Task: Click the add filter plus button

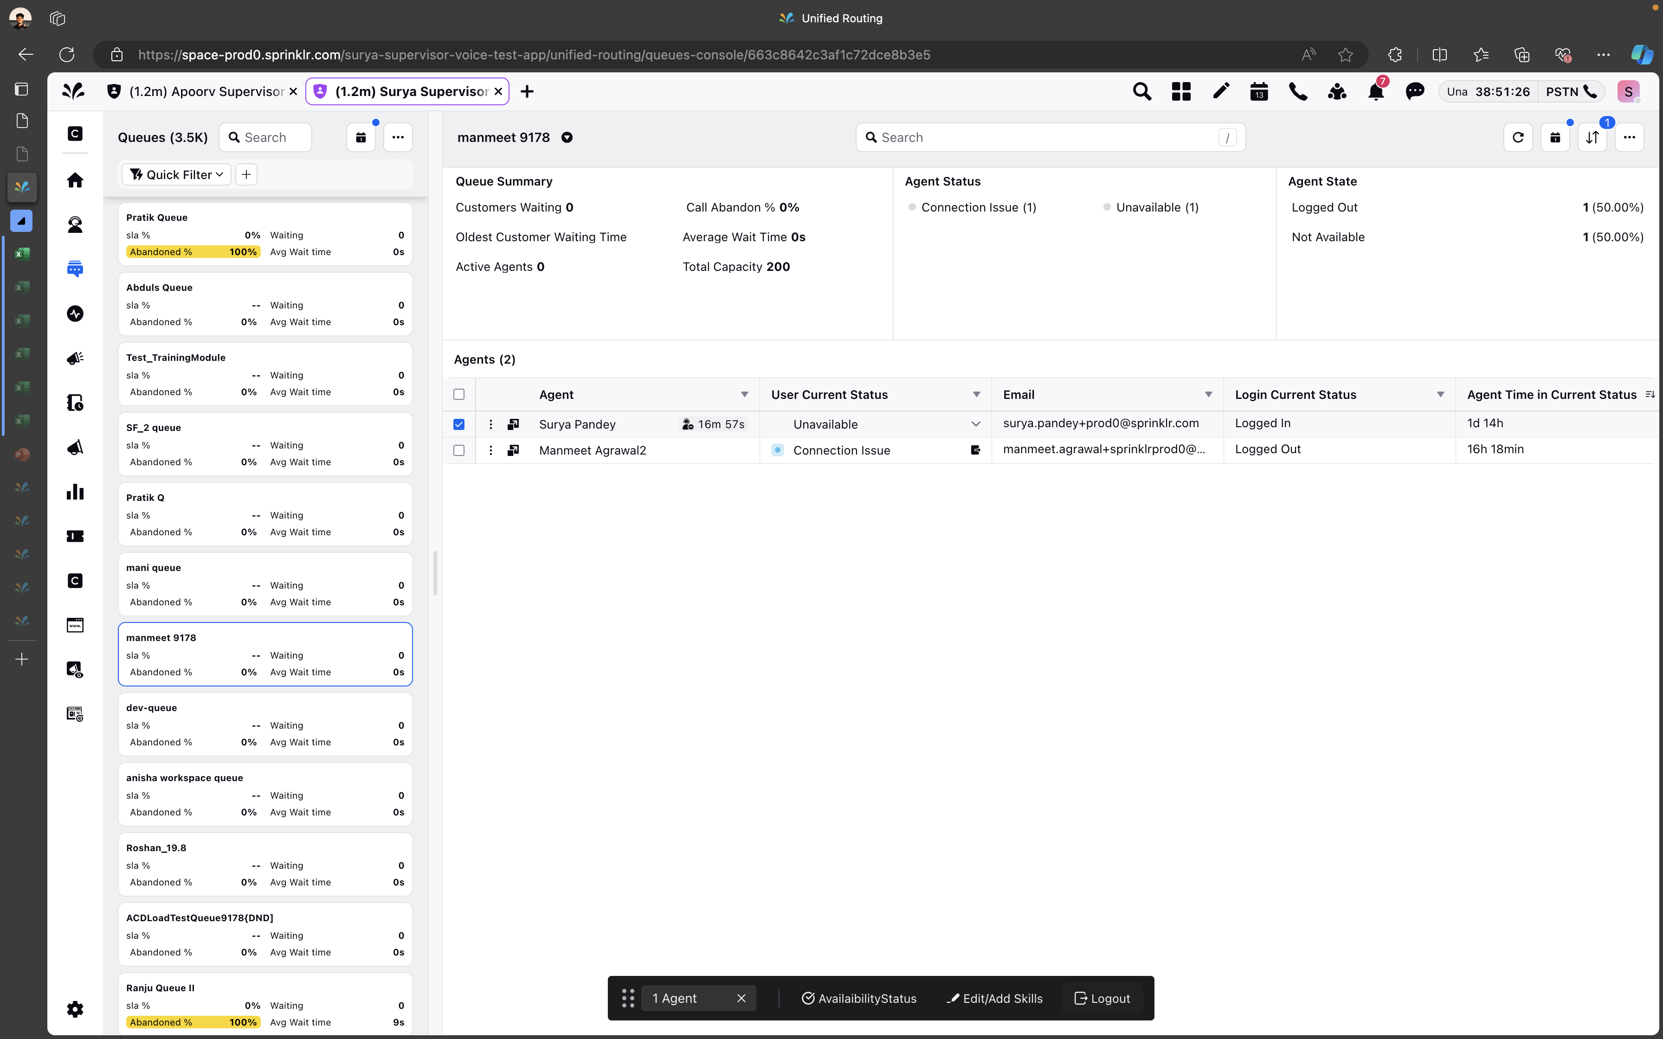Action: 246,174
